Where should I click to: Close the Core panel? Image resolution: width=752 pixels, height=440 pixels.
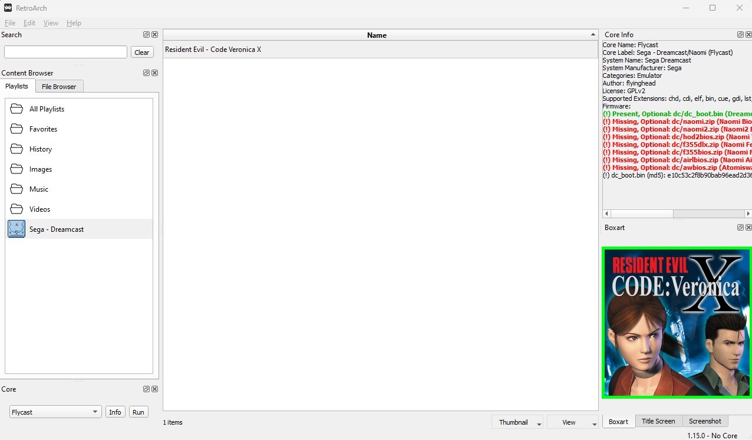click(x=154, y=389)
